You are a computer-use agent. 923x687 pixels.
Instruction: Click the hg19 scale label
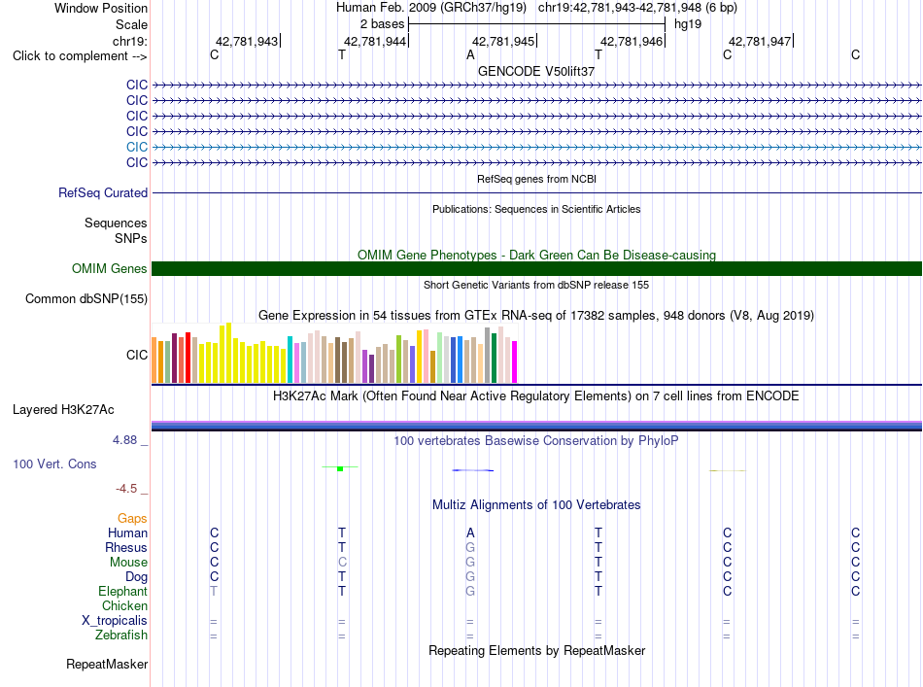coord(688,24)
